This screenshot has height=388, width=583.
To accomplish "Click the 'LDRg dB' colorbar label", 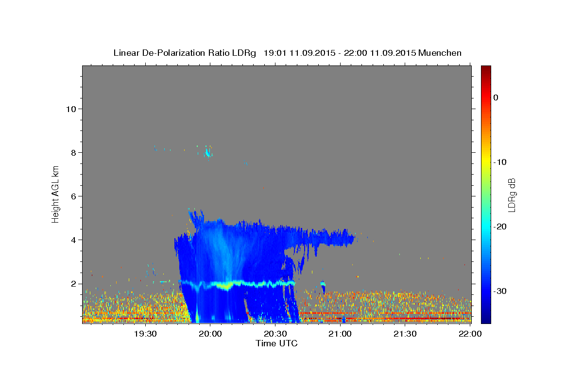I will (x=511, y=195).
